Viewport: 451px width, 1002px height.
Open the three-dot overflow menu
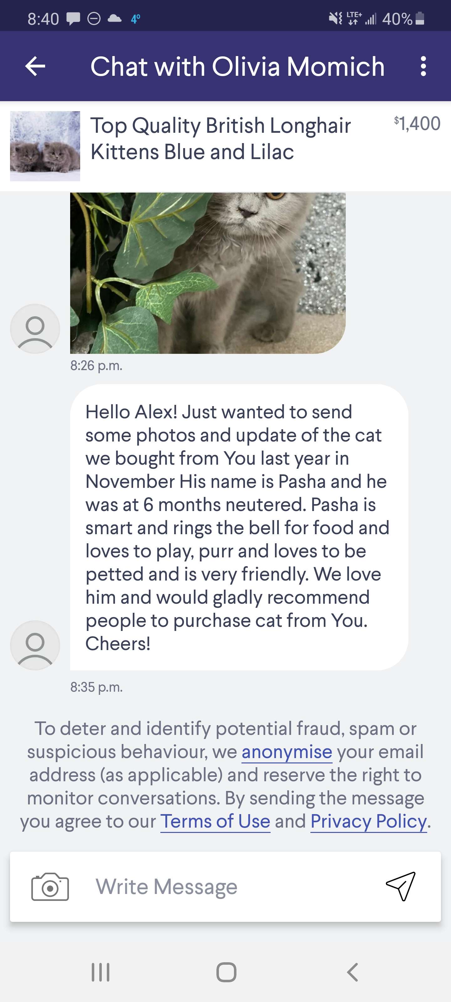click(x=423, y=66)
